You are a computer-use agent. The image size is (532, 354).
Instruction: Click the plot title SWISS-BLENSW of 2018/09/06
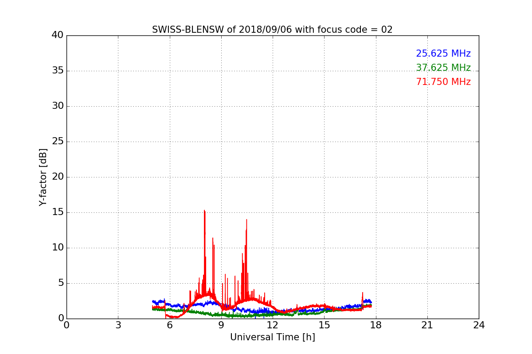(272, 30)
